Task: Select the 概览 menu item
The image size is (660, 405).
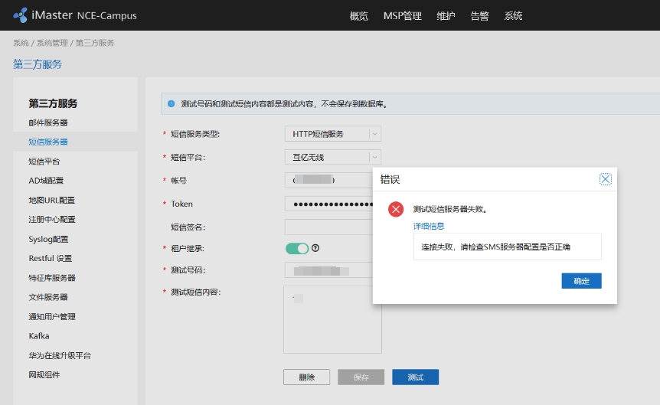Action: (x=358, y=16)
